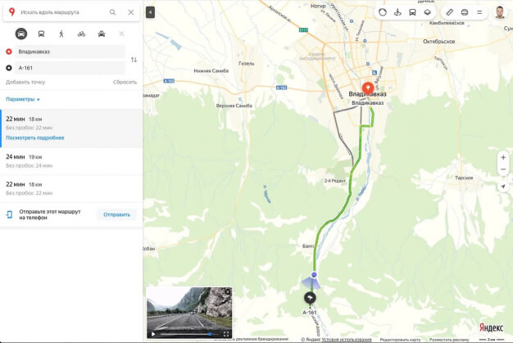The height and width of the screenshot is (343, 513).
Task: Select the third 22 мин 18 км route
Action: tap(71, 188)
